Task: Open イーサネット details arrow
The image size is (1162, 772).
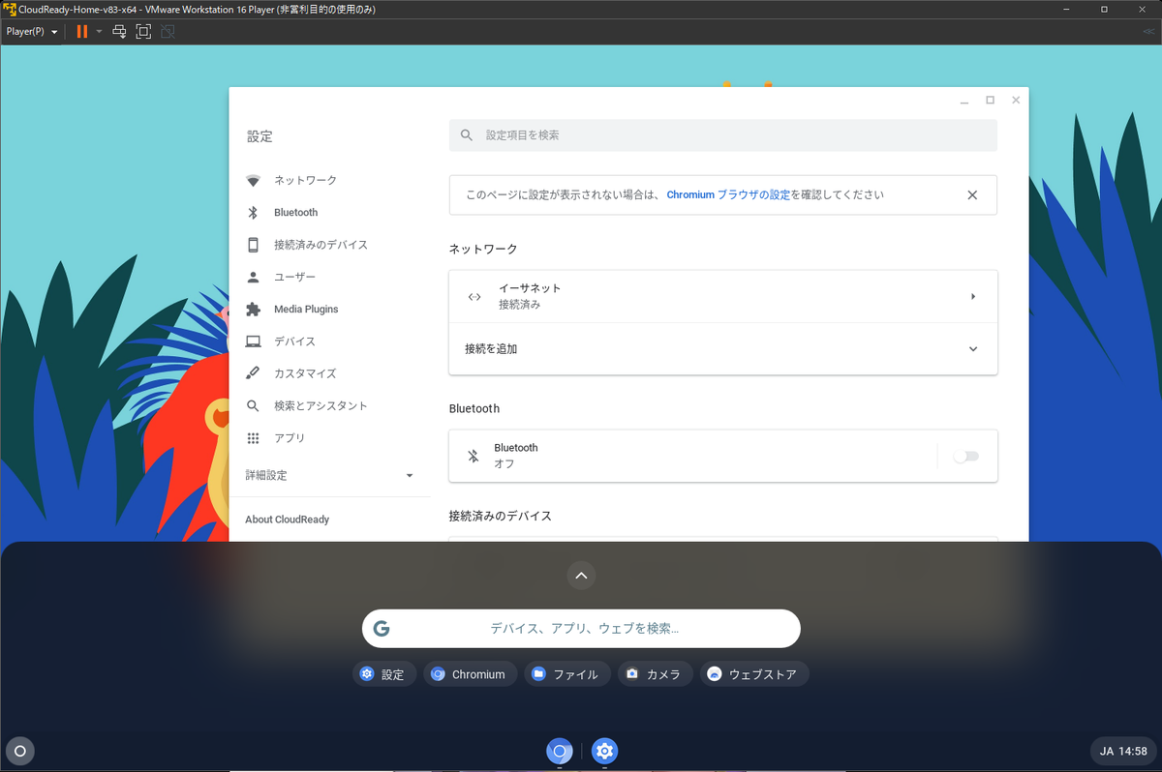Action: [973, 297]
